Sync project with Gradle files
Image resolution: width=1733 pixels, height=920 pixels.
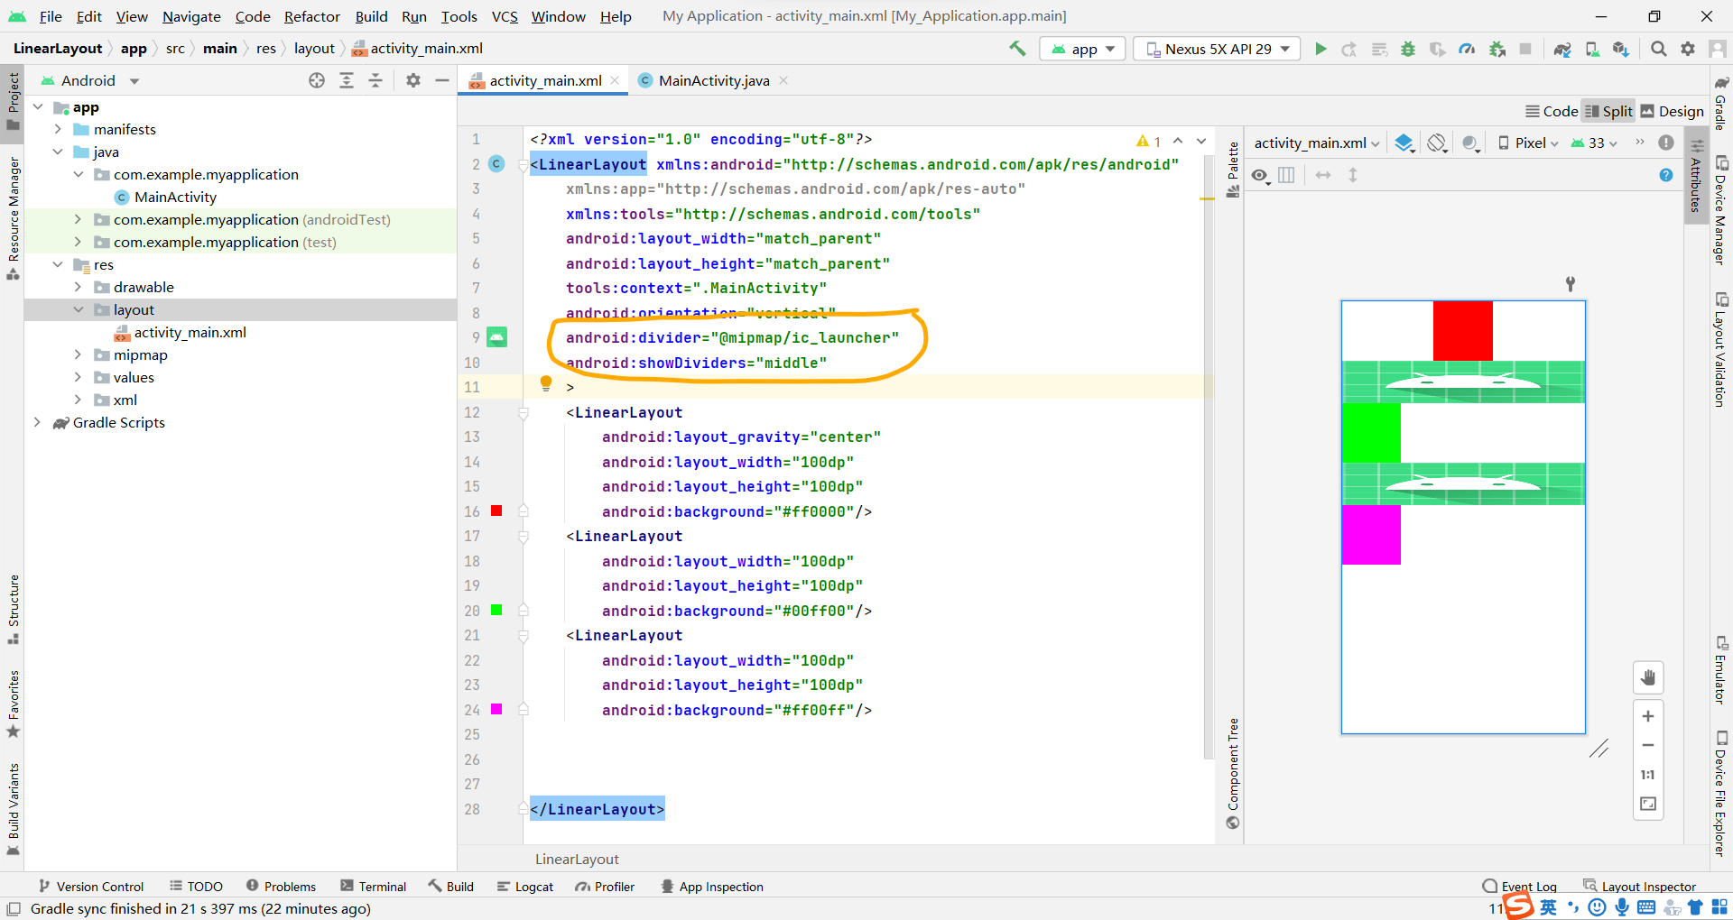click(1562, 49)
